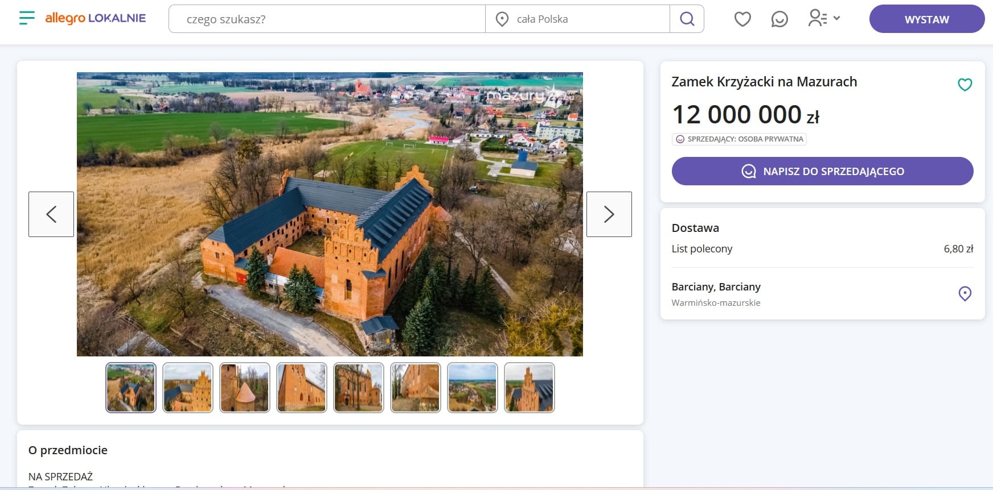Add castle listing to favorites
Viewport: 993px width, 490px height.
[x=965, y=85]
